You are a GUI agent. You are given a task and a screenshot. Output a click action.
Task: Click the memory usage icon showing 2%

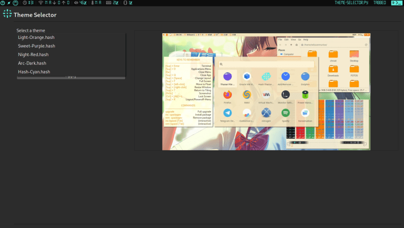coord(109,3)
